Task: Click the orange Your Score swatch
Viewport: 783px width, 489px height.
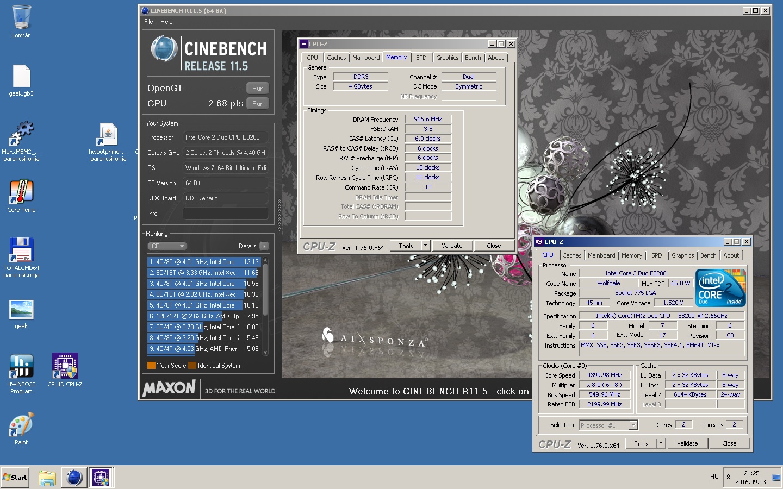Action: (x=151, y=366)
